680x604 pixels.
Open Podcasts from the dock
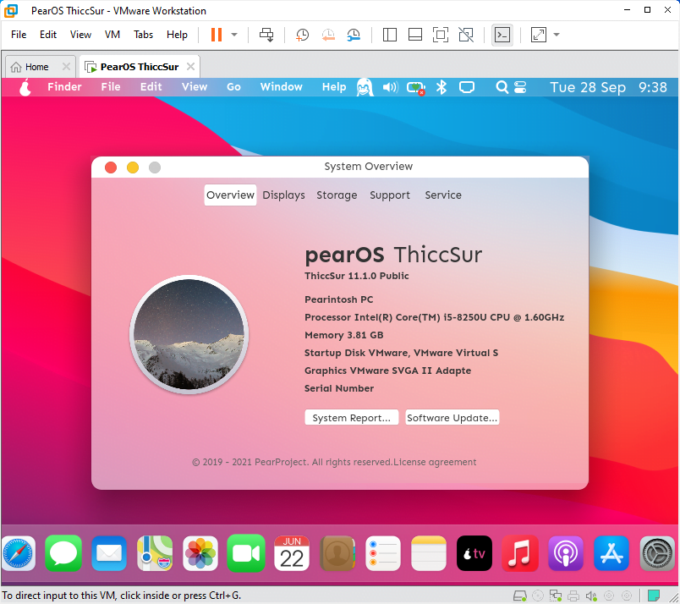point(566,553)
